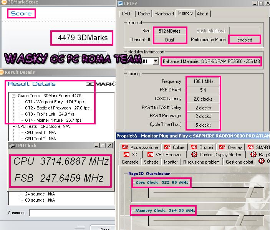Collapse the CPU Tests tree node
Image resolution: width=270 pixels, height=230 pixels.
click(14, 126)
